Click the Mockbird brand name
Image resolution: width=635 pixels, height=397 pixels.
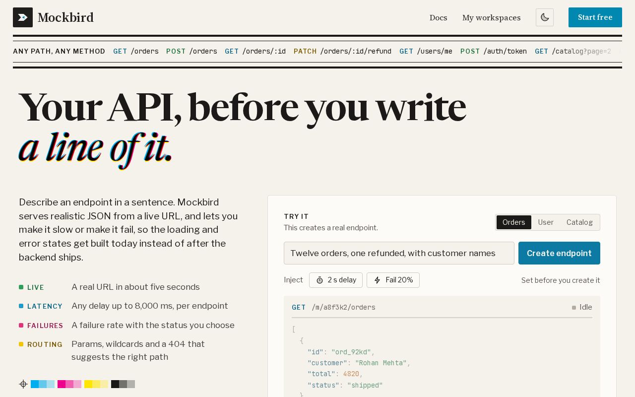pos(65,17)
